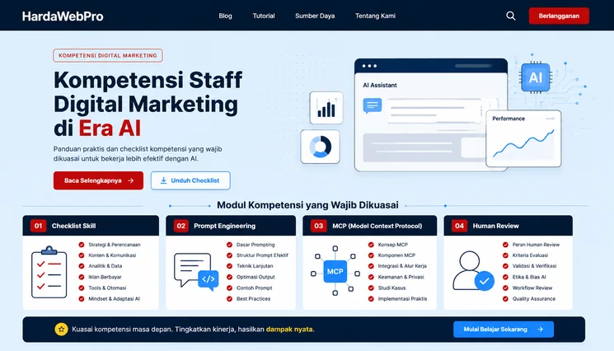Click the Berlangganan button
The height and width of the screenshot is (351, 614).
(559, 16)
